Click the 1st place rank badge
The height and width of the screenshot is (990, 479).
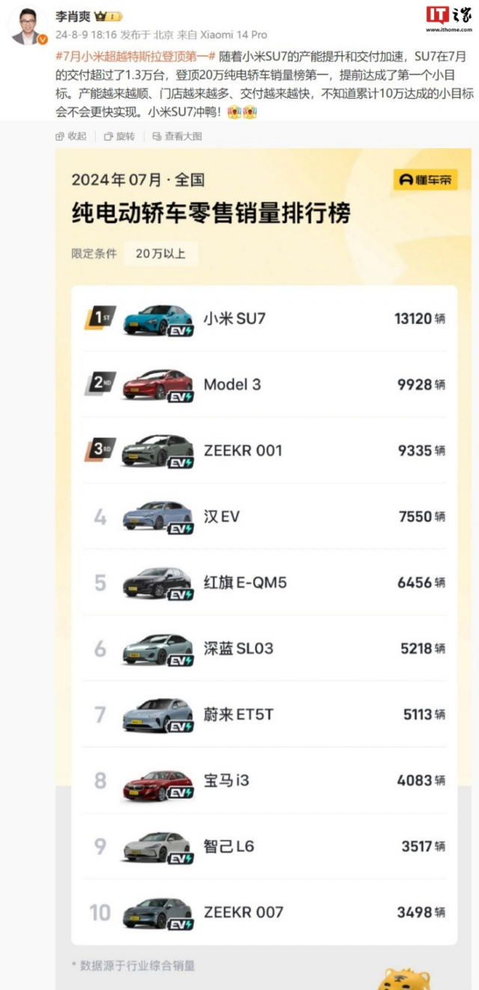coord(100,318)
